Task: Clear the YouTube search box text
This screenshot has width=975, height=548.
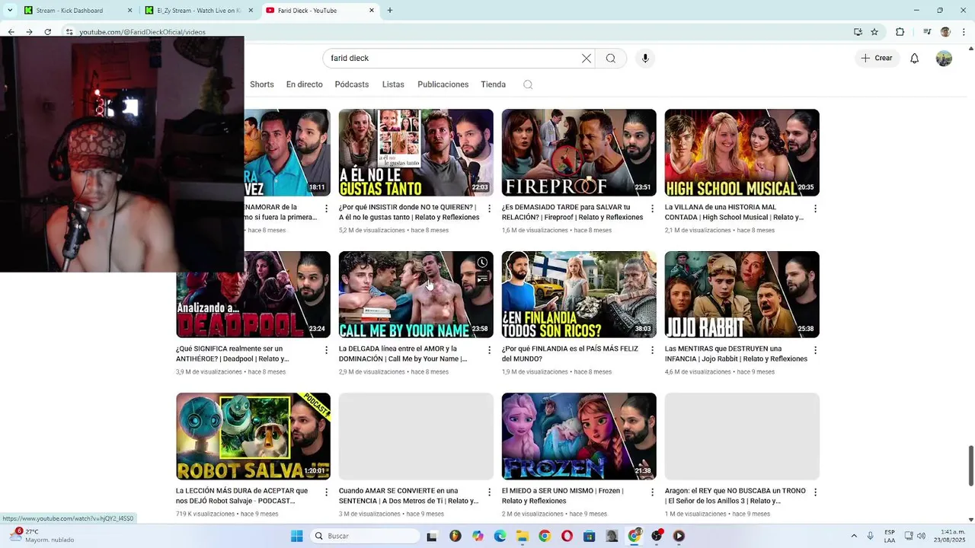Action: click(x=587, y=59)
